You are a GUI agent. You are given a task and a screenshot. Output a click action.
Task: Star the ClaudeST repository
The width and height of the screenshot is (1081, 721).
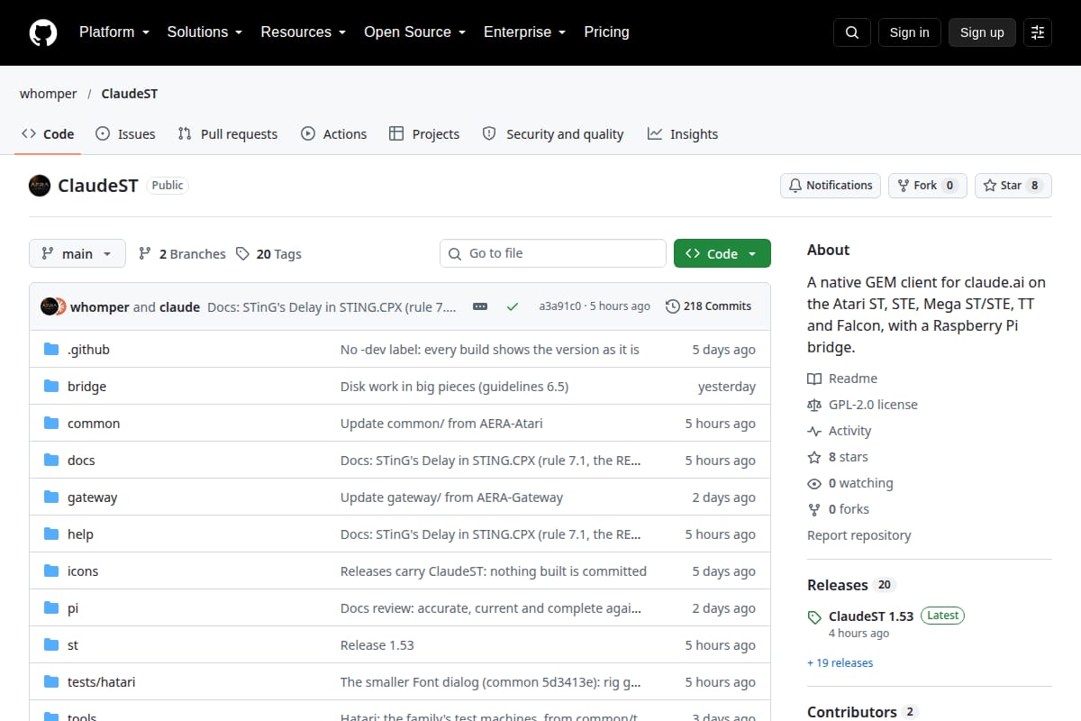pos(1013,186)
